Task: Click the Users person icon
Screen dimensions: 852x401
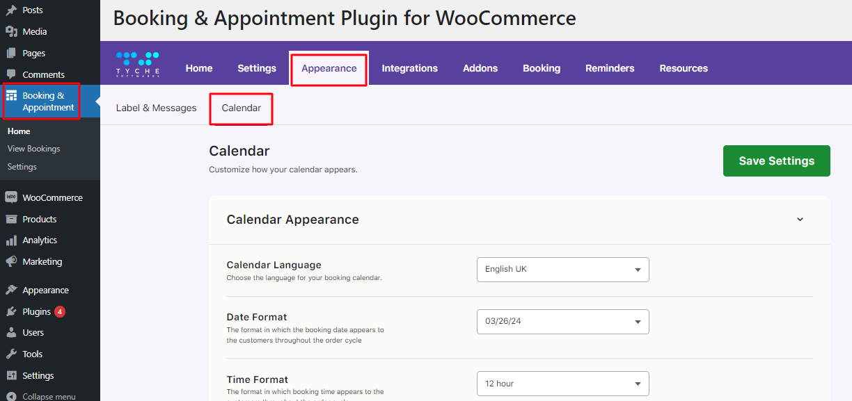Action: [11, 333]
